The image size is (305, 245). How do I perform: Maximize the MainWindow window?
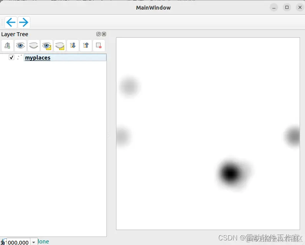[x=287, y=7]
